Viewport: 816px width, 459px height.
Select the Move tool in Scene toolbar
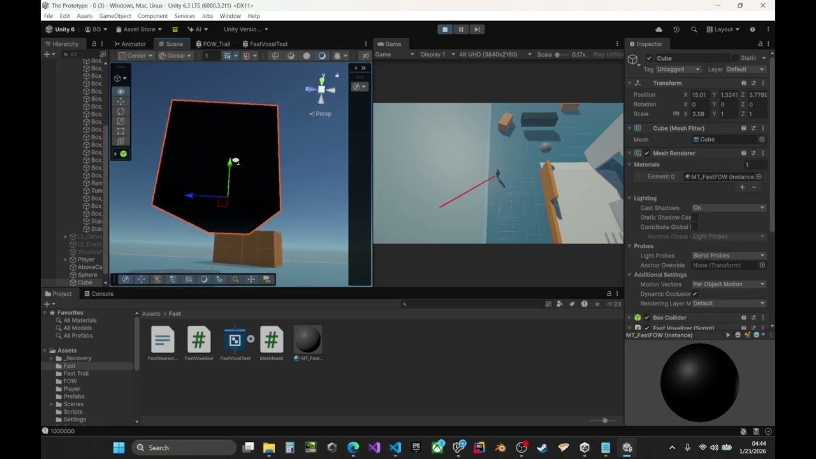point(120,101)
